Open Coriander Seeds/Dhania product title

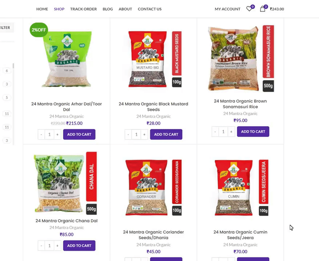click(x=153, y=235)
